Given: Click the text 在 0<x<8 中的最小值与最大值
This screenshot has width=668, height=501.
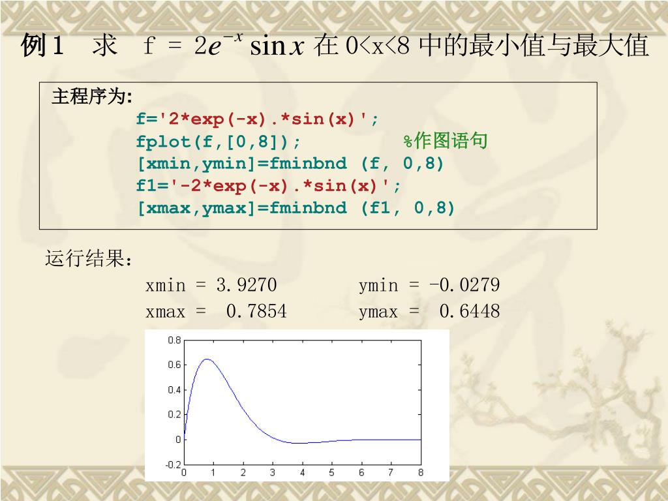Looking at the screenshot, I should [x=481, y=45].
